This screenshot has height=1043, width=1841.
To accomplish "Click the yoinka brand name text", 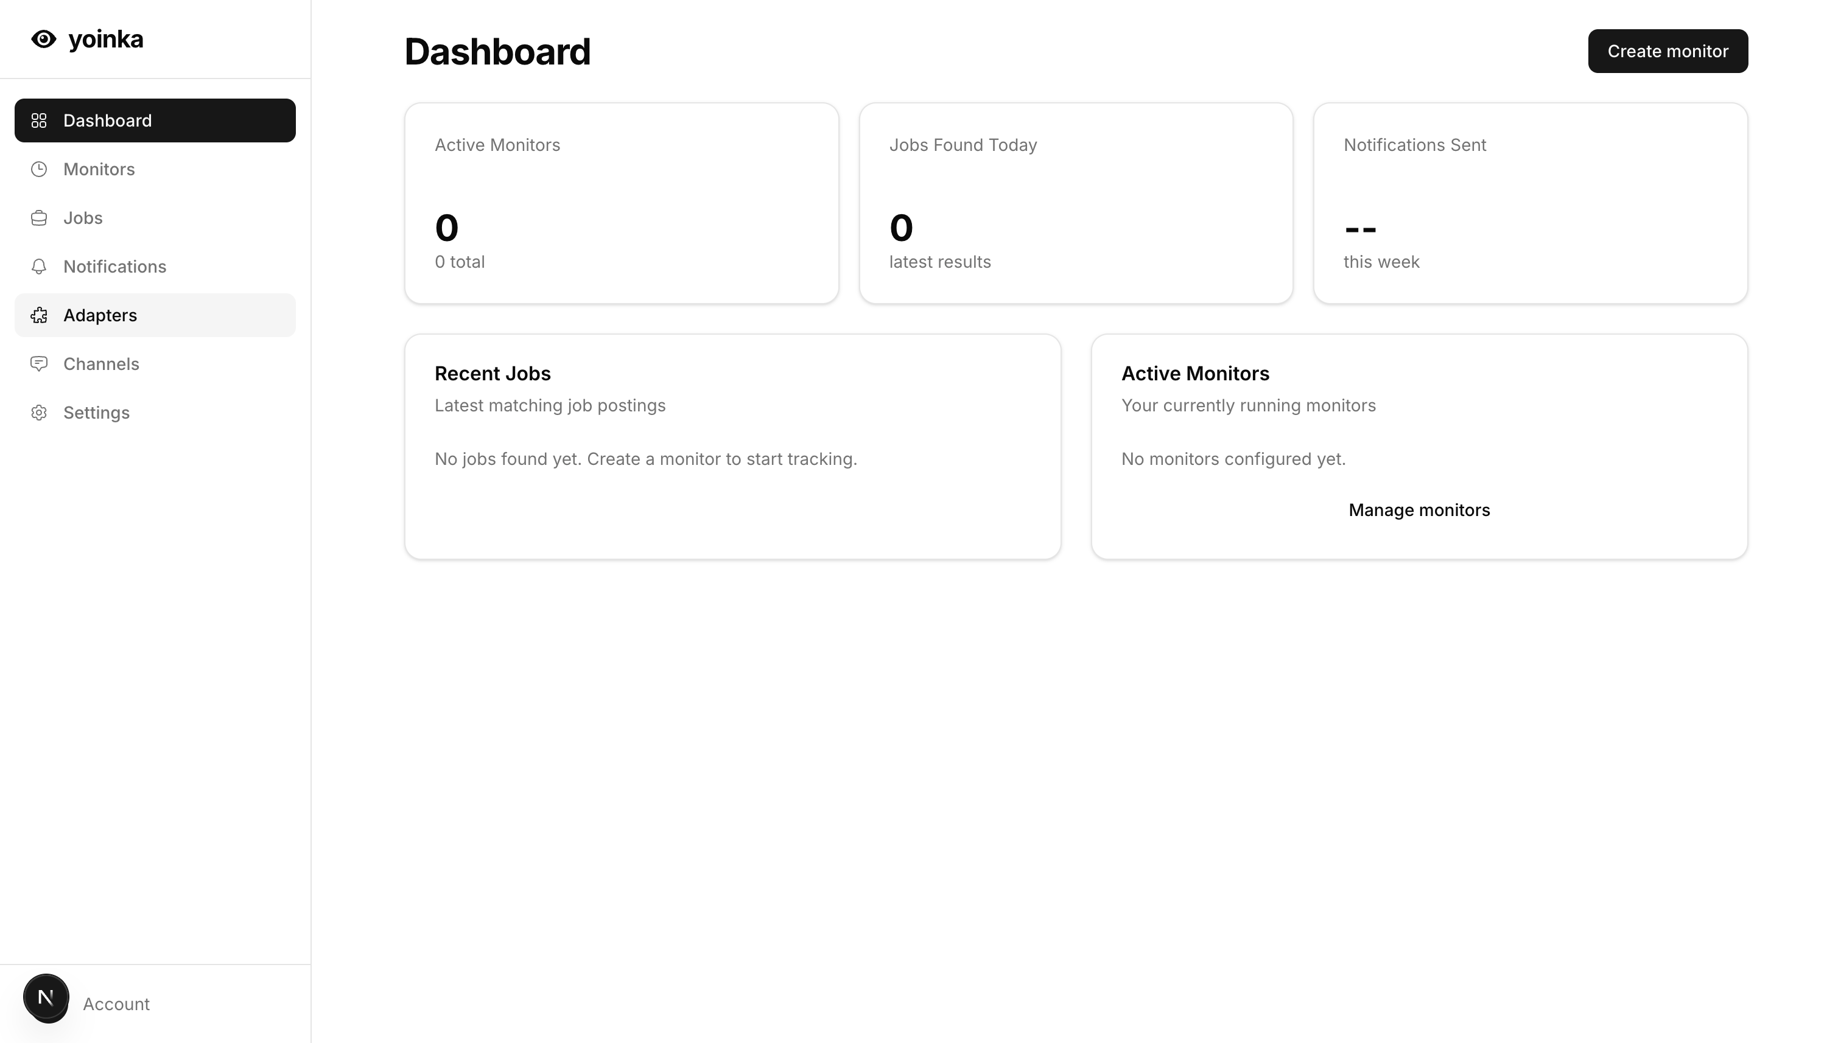I will click(x=106, y=39).
